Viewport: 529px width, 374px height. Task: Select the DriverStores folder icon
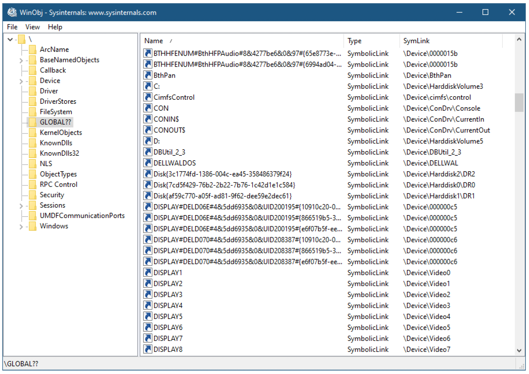32,101
